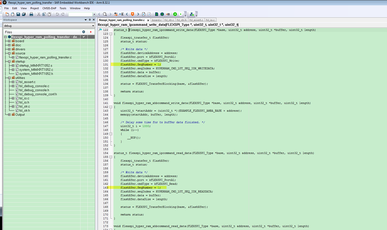Collapse the code fold at line 155
Image resolution: width=387 pixels, height=230 pixels.
111,157
